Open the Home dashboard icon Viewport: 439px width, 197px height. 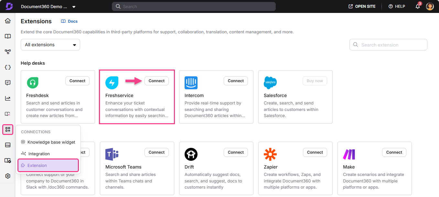(7, 20)
